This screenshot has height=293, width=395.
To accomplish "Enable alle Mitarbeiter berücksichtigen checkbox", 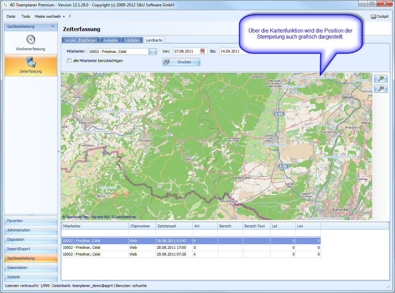I will point(69,61).
